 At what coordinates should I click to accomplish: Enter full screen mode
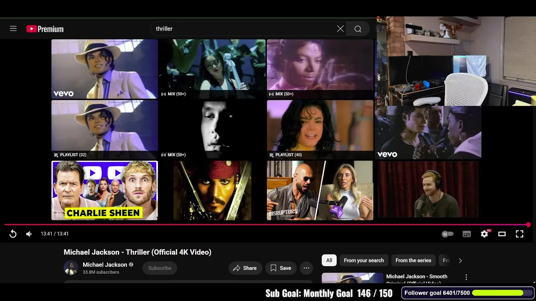pos(519,234)
